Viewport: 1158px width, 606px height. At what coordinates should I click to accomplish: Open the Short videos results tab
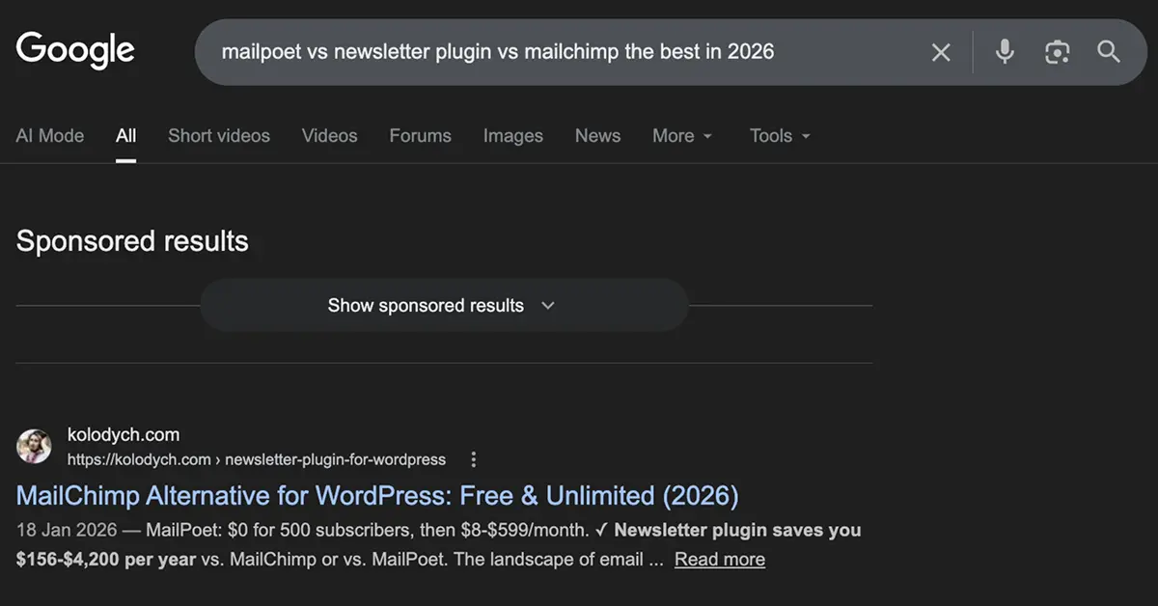(219, 136)
